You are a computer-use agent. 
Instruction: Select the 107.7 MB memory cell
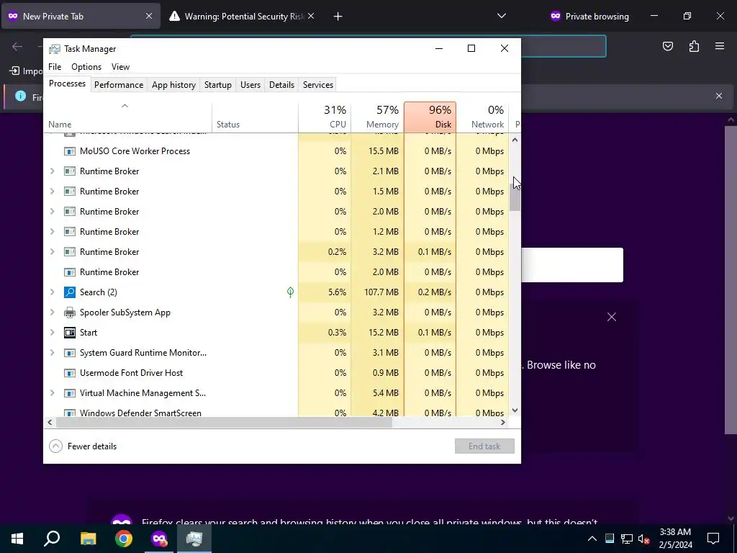coord(377,292)
